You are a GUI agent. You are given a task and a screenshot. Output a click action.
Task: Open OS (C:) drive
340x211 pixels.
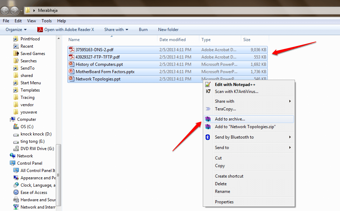point(27,127)
